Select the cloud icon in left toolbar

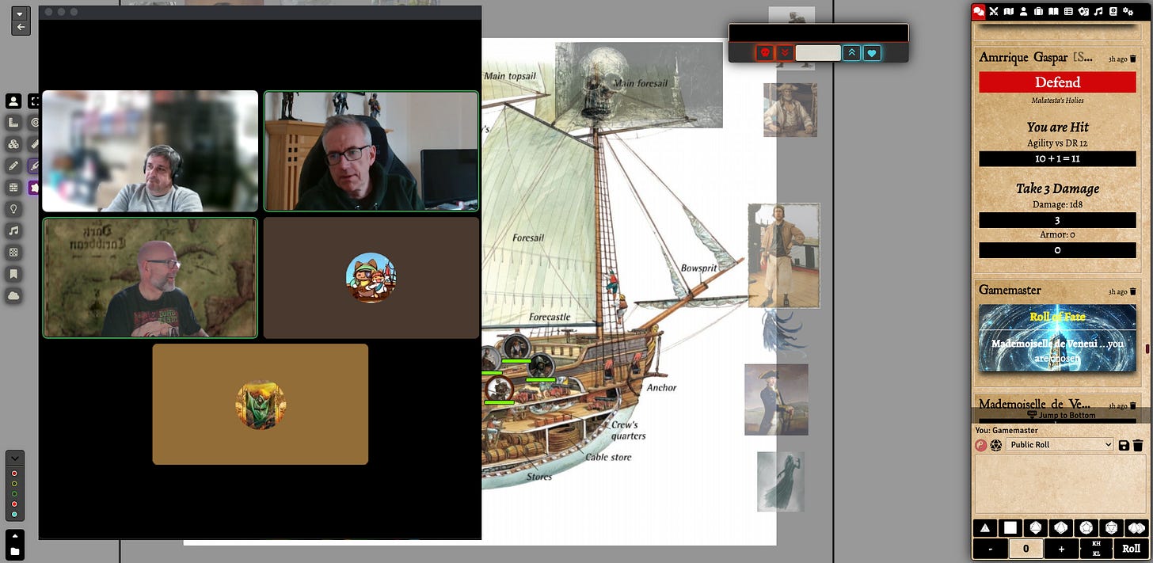click(13, 295)
